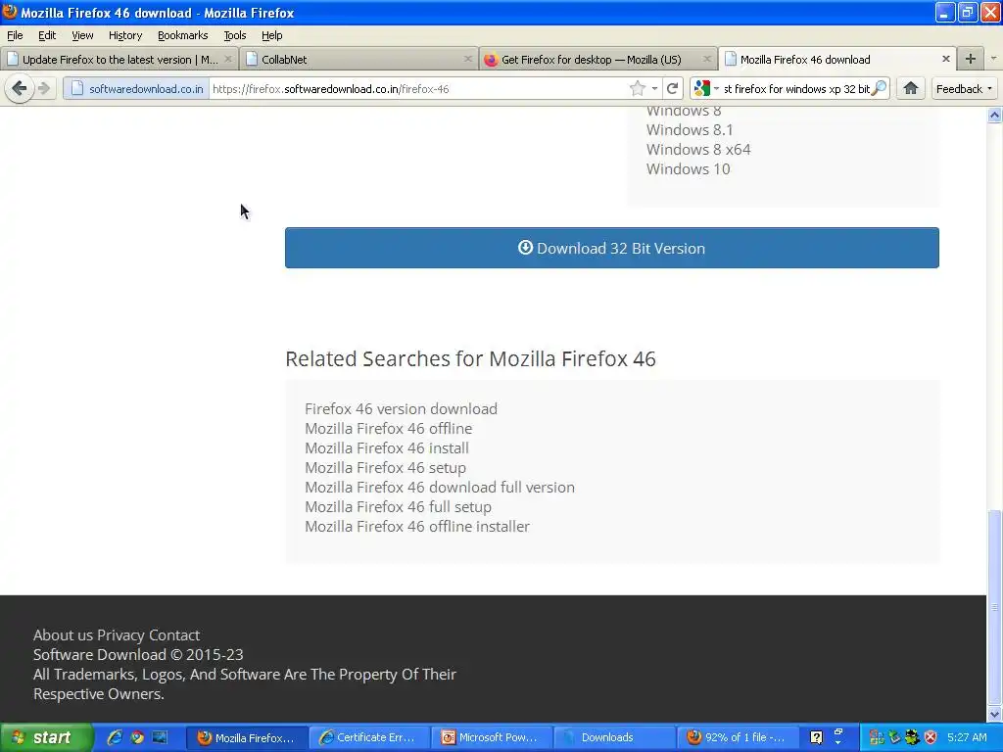Image resolution: width=1003 pixels, height=752 pixels.
Task: Switch to Update Firefox to latest version tab
Action: [119, 59]
